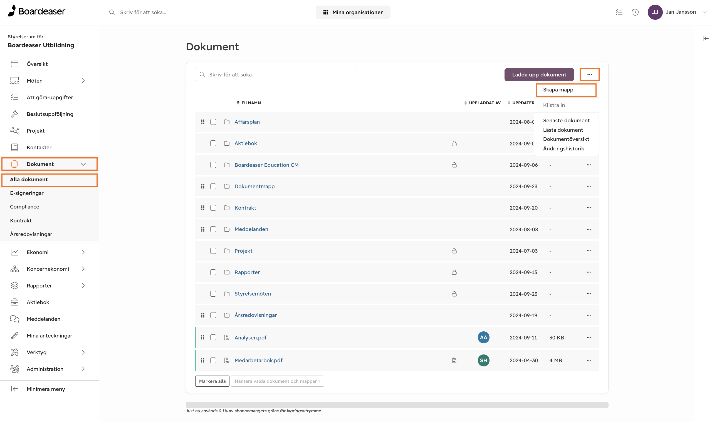This screenshot has width=712, height=422.
Task: Expand the Ekonomi submenu
Action: click(83, 252)
